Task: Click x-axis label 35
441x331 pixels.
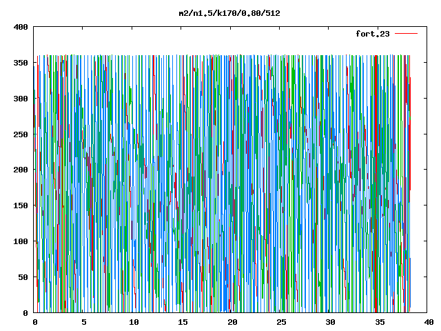Action: 380,322
